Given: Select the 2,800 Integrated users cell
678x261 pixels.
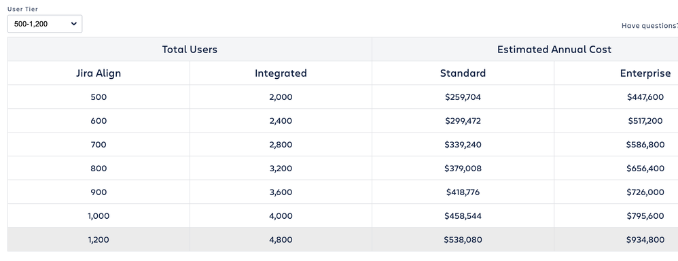Looking at the screenshot, I should 281,145.
